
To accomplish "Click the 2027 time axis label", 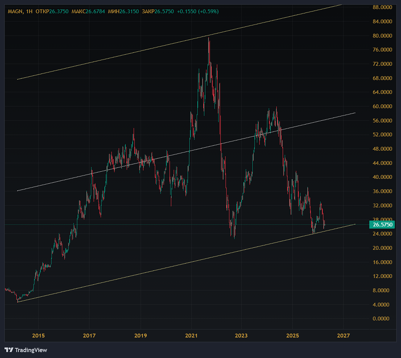I will pos(343,336).
